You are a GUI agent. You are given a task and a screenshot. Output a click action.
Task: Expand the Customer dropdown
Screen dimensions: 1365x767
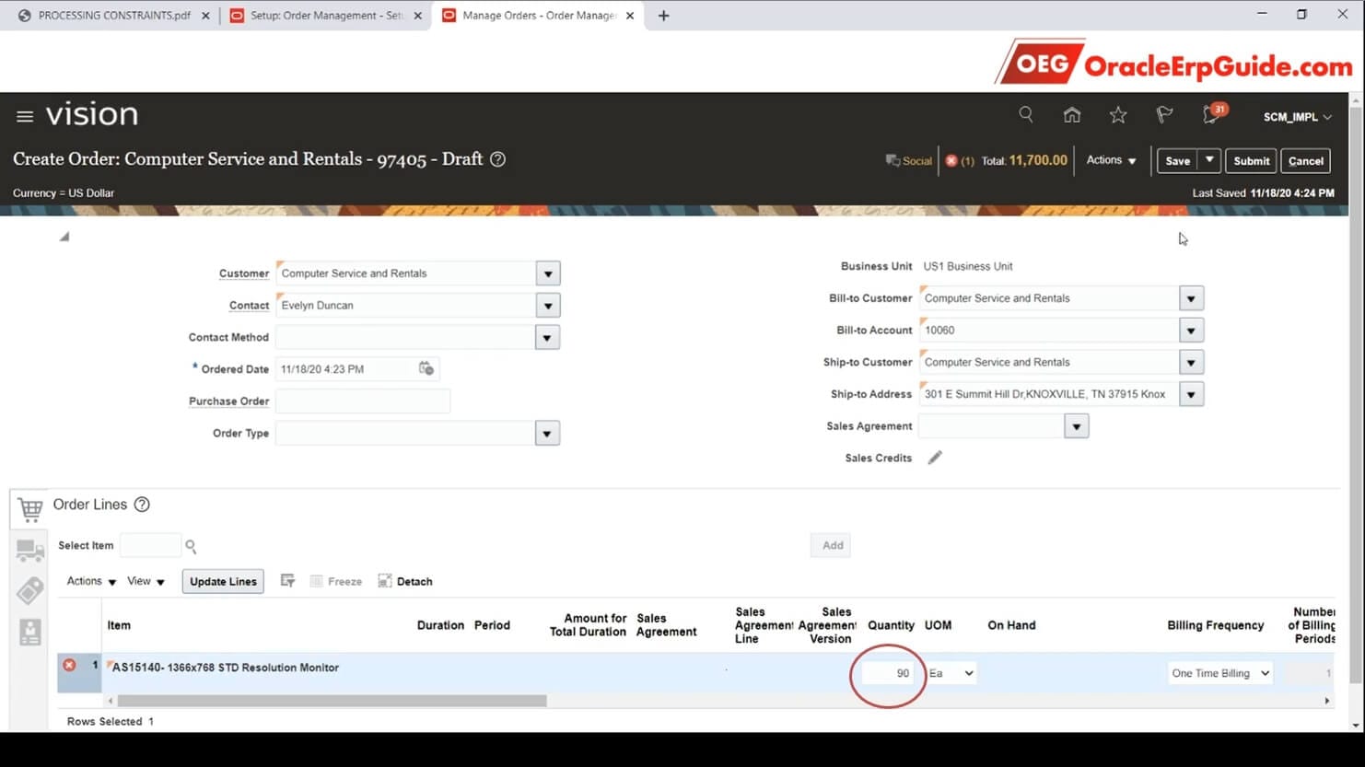pyautogui.click(x=548, y=273)
